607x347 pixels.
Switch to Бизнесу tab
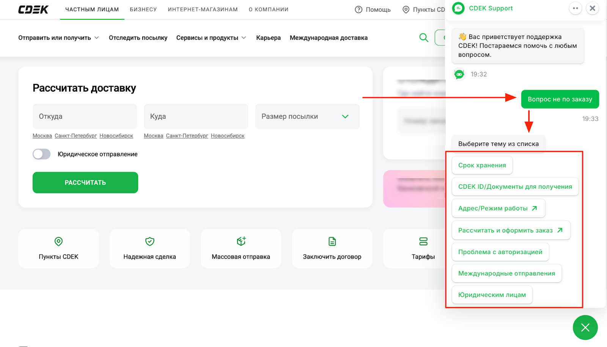coord(143,9)
